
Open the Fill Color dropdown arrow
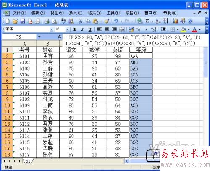(189, 29)
